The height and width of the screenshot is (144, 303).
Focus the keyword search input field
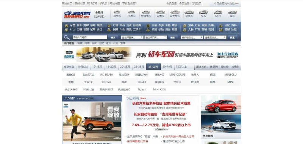(x=90, y=37)
